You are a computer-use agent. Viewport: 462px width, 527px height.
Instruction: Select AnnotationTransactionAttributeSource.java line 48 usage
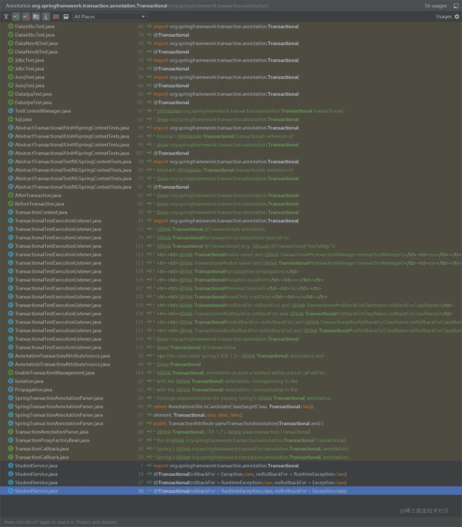(231, 364)
